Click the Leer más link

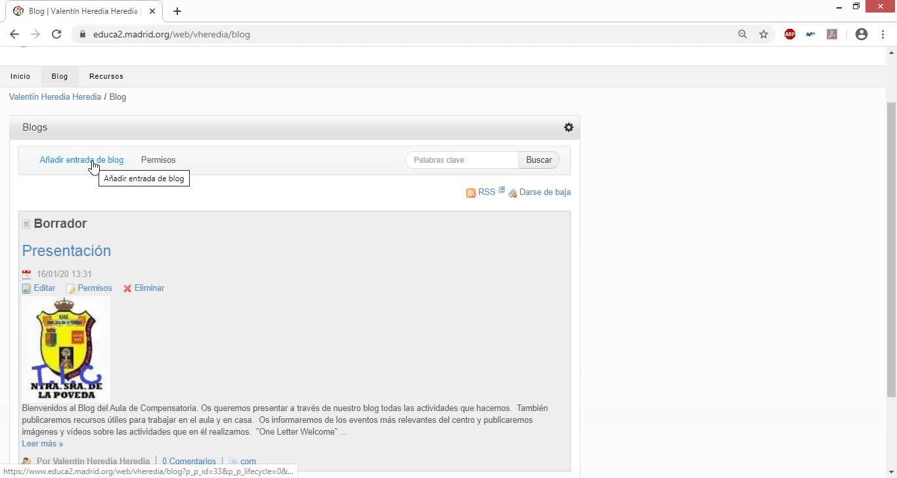tap(43, 444)
